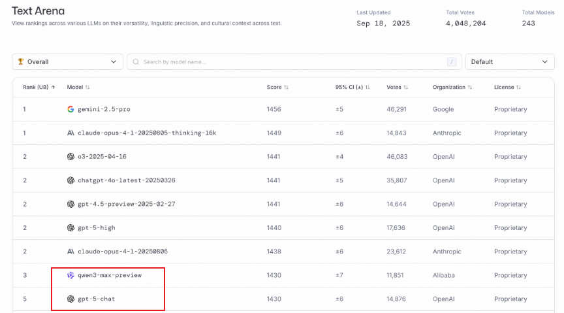Viewport: 564px width, 313px height.
Task: Click the score 1456 for gemini-2.5-pro
Action: pyautogui.click(x=274, y=109)
